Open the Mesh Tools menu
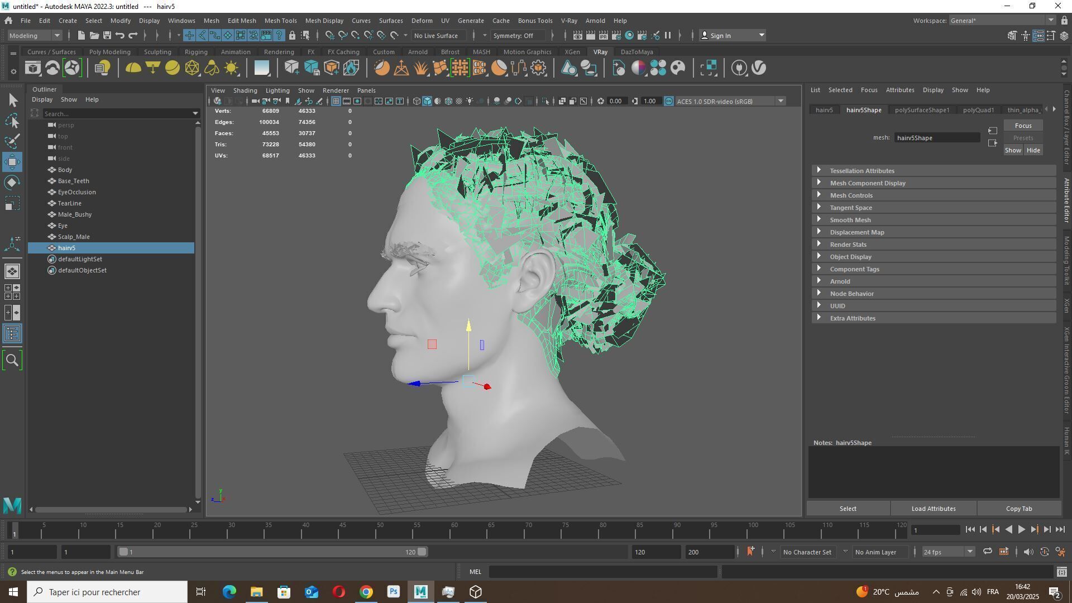The height and width of the screenshot is (603, 1072). (280, 21)
